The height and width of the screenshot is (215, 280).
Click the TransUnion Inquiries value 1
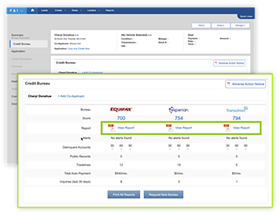click(x=237, y=182)
